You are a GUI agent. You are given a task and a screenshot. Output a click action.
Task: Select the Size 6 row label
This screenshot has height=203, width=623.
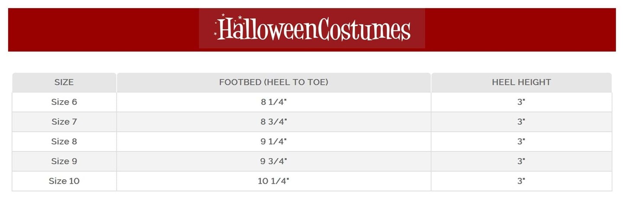[x=64, y=102]
